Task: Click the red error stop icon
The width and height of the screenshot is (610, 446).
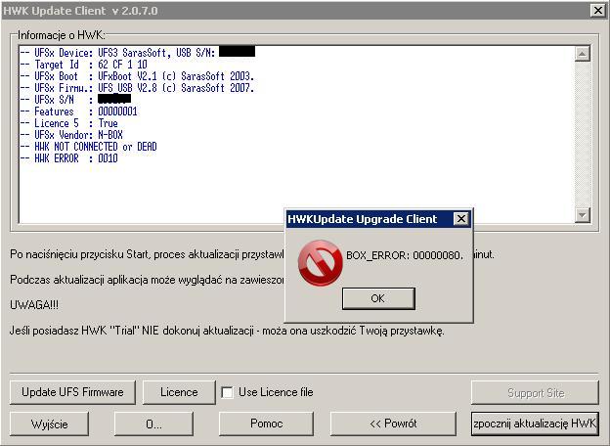Action: (321, 263)
